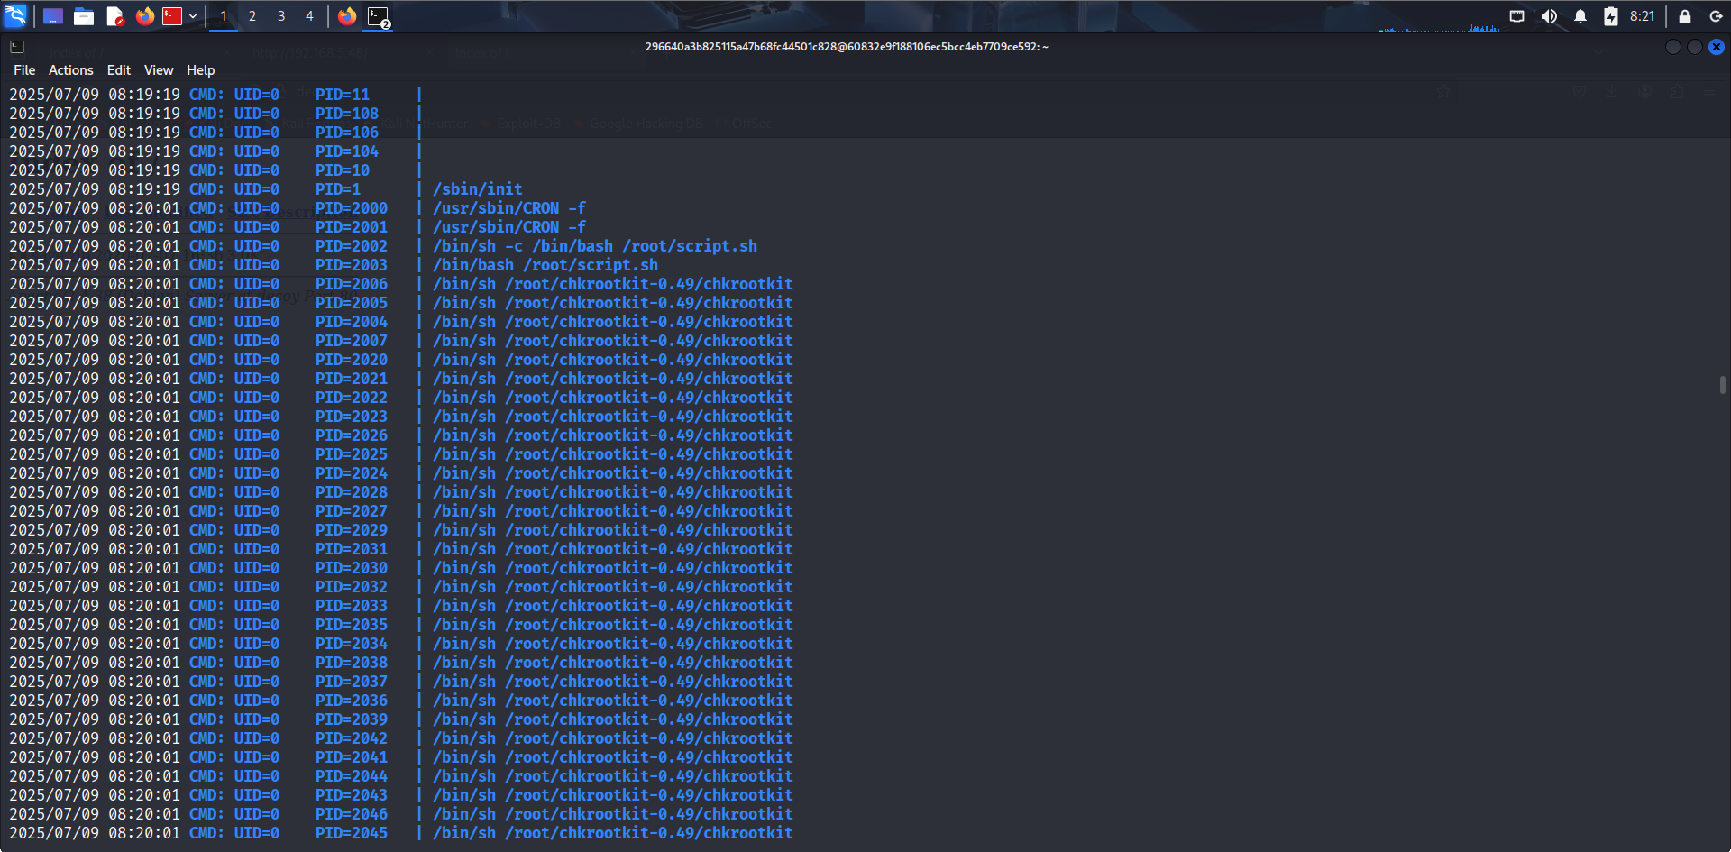
Task: Click the '/bin/bash /root/script.sh' line for PID=2003
Action: pos(545,265)
